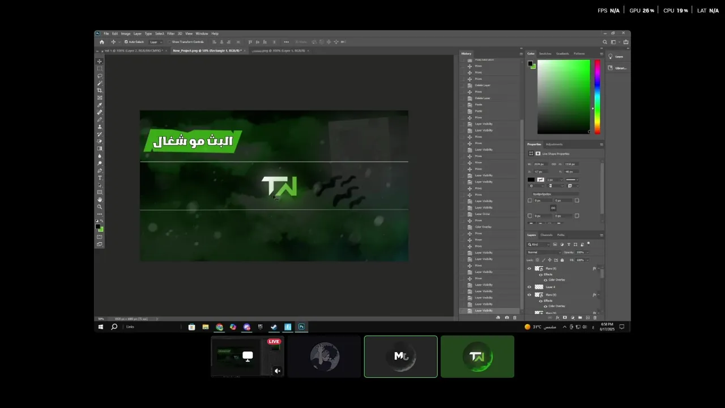725x408 pixels.
Task: Toggle visibility of first Effects entry
Action: (541, 274)
